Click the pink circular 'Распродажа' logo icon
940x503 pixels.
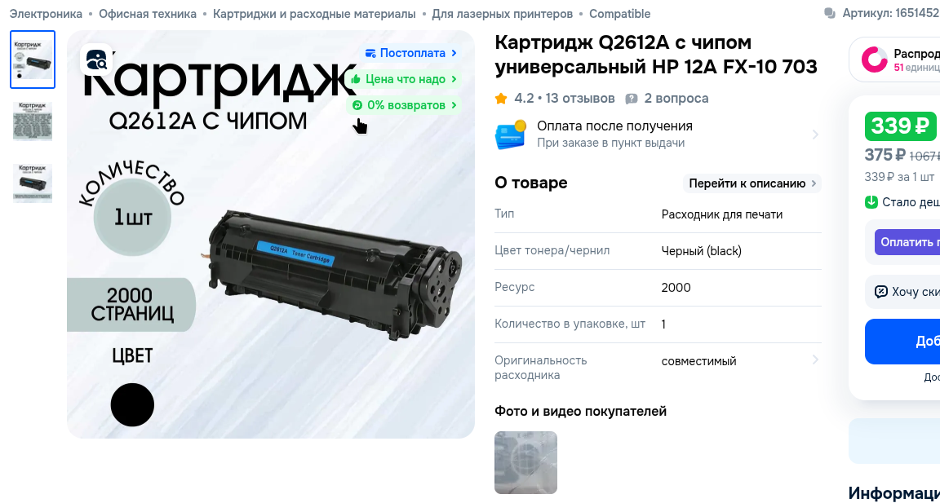(874, 60)
